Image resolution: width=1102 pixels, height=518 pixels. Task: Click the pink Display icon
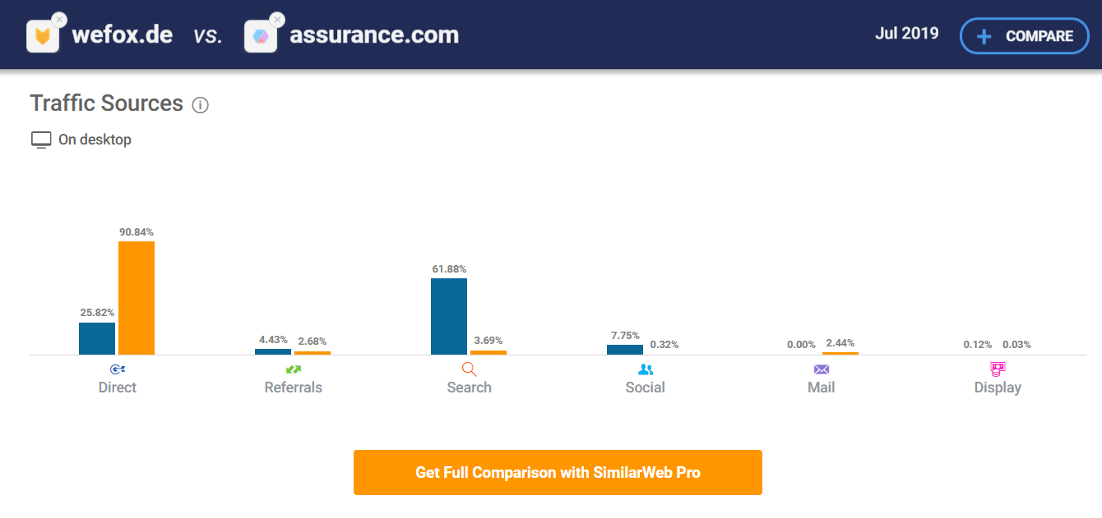998,369
